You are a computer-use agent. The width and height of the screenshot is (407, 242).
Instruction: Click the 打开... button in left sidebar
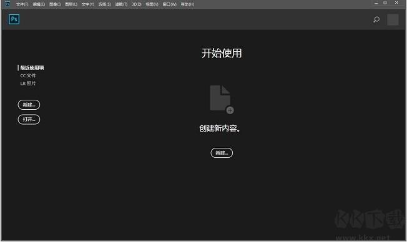point(29,120)
